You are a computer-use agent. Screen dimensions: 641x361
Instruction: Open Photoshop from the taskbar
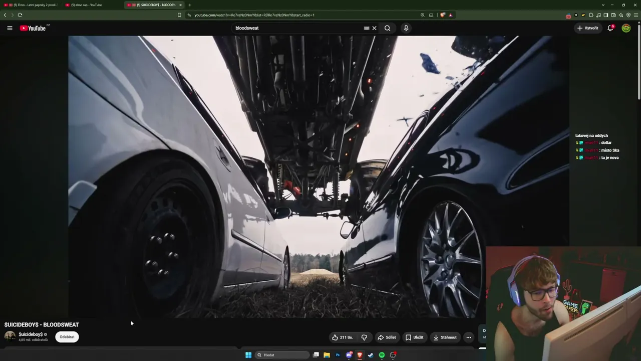point(338,355)
